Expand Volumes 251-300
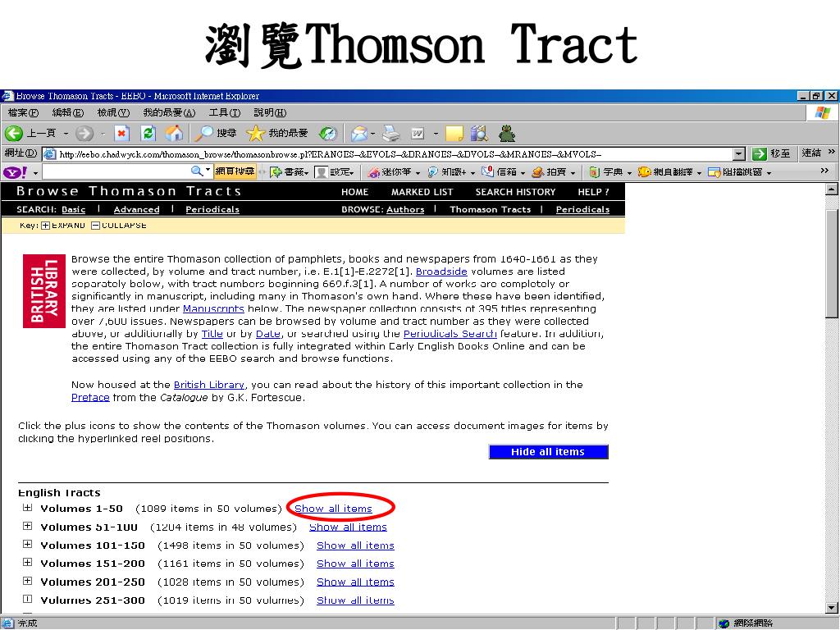Viewport: 840px width, 630px height. (27, 599)
